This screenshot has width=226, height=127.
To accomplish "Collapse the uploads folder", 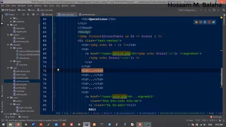I will coord(8,45).
